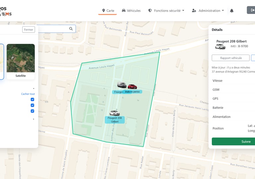Click the search magnifier icon
This screenshot has height=179, width=255.
(71, 29)
